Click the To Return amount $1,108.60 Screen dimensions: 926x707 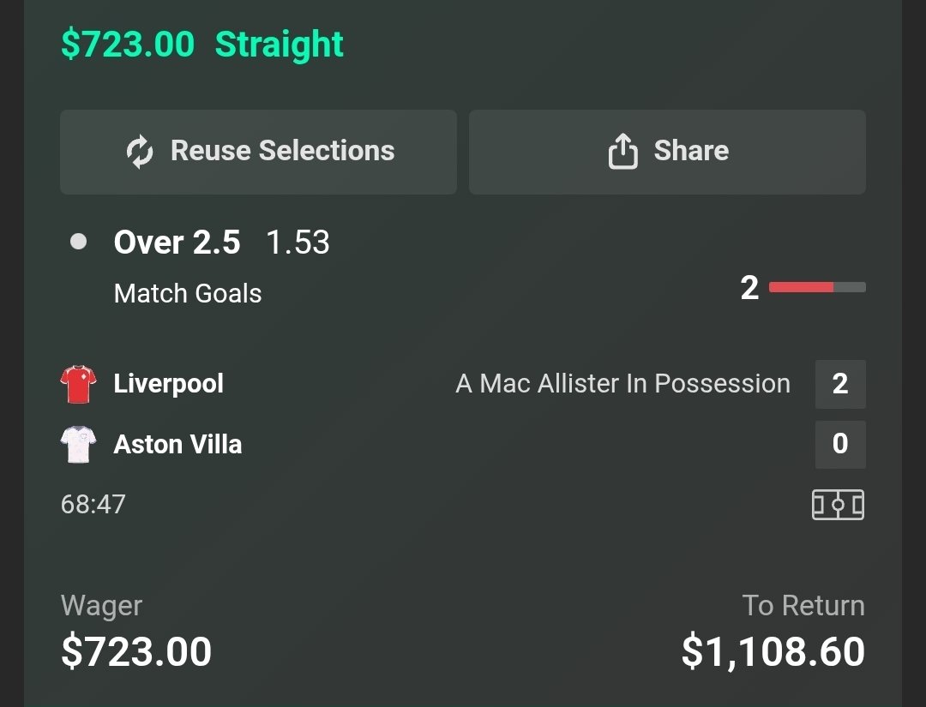coord(773,652)
